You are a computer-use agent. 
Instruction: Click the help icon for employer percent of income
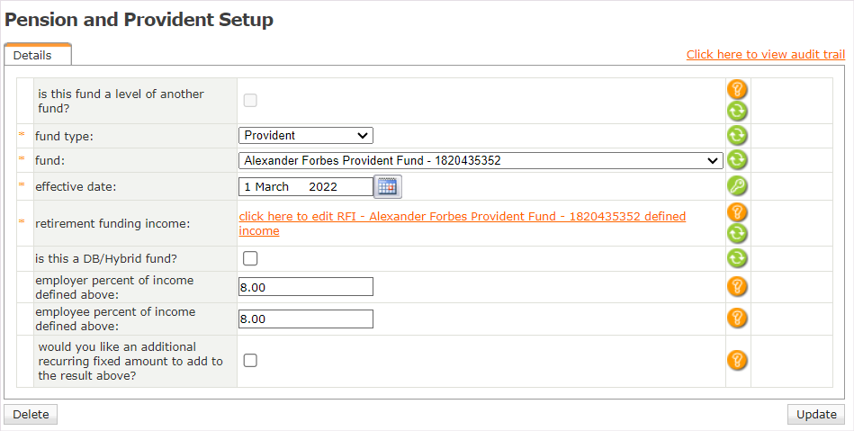[737, 287]
